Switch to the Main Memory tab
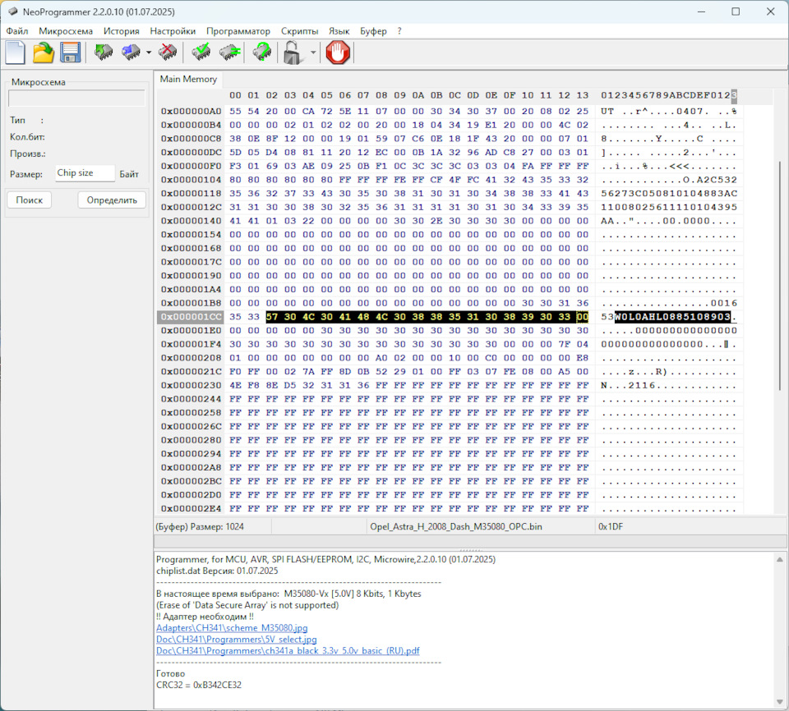The height and width of the screenshot is (711, 789). (x=188, y=80)
